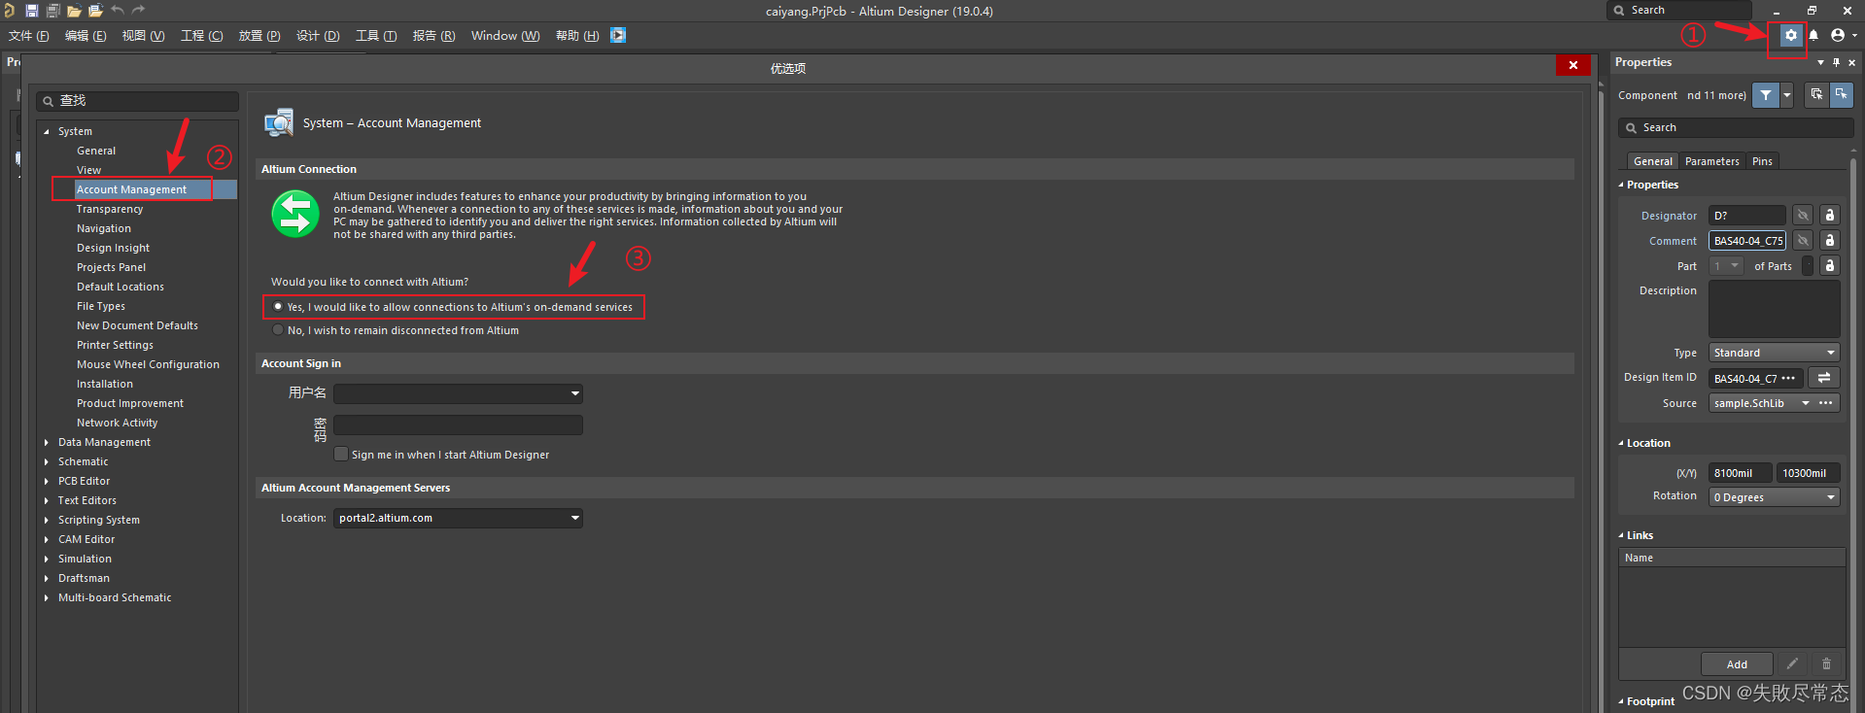This screenshot has width=1865, height=713.
Task: Open the server Location dropdown
Action: coord(575,518)
